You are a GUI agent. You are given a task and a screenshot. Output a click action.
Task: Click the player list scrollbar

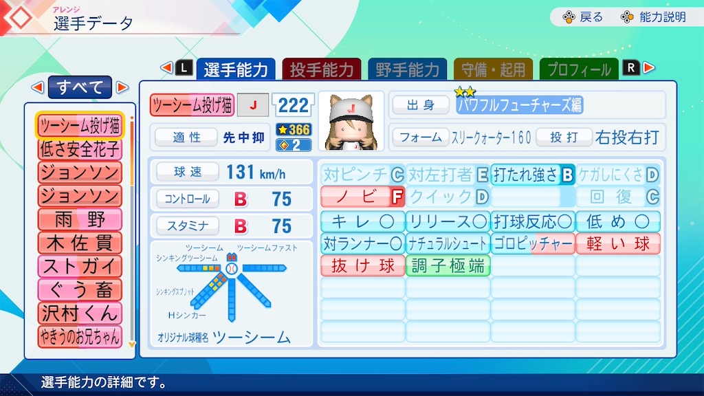click(131, 229)
